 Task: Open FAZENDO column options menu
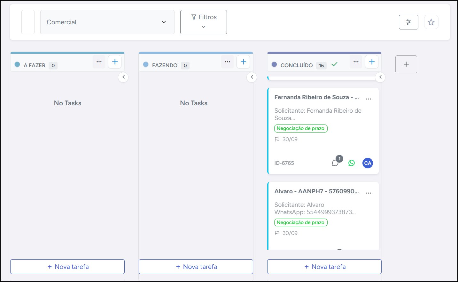point(228,62)
